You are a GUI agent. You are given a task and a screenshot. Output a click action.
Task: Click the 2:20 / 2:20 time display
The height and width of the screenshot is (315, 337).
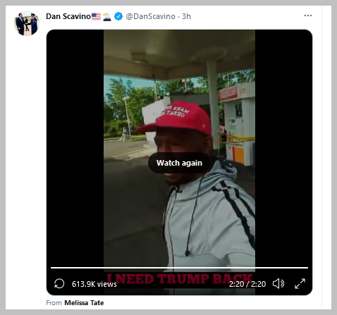247,284
